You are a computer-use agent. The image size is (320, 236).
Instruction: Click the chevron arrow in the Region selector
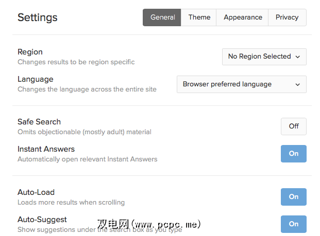tap(298, 57)
